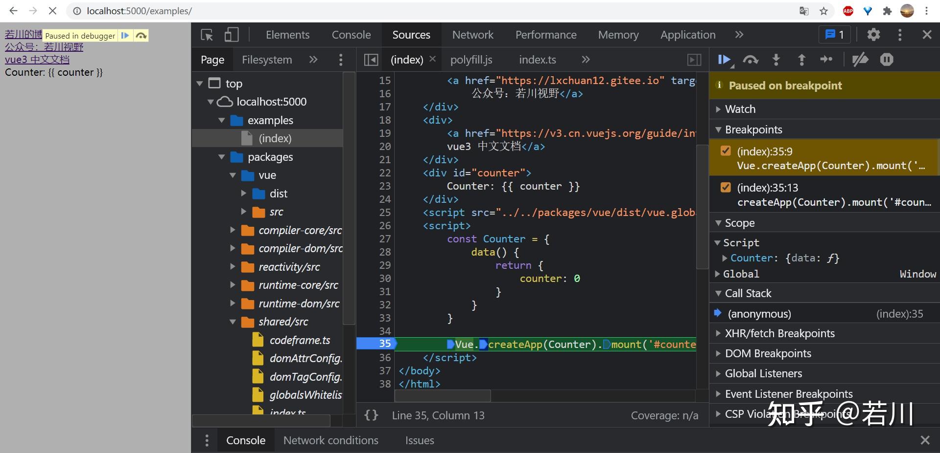Viewport: 940px width, 453px height.
Task: Open browser extensions puzzle icon
Action: coord(887,11)
